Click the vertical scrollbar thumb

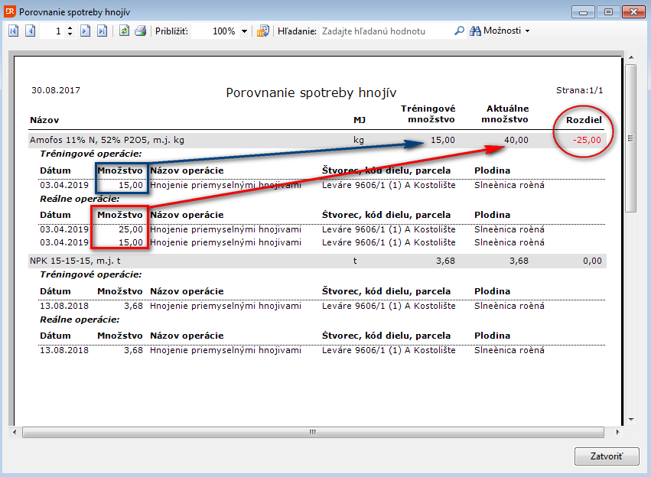coord(631,138)
